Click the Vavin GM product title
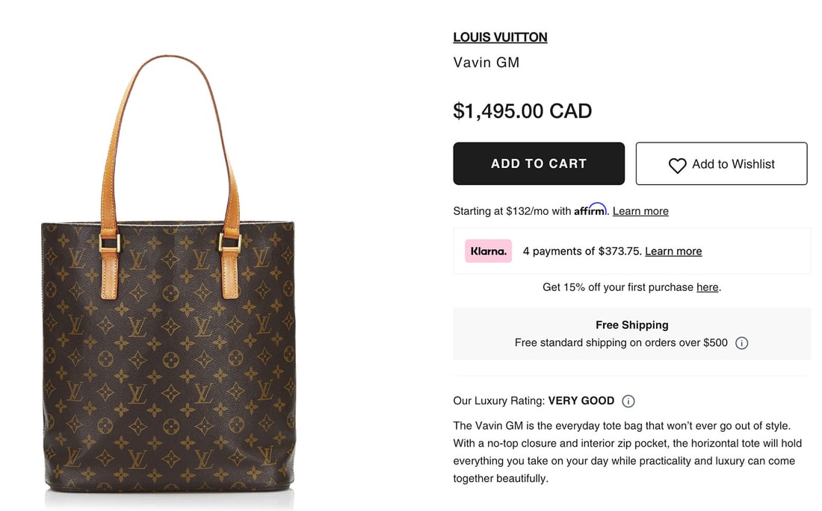The image size is (822, 511). [x=486, y=63]
